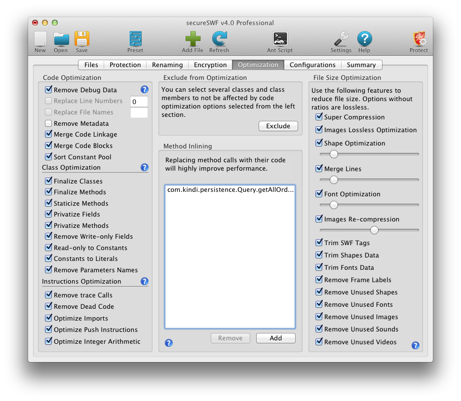The height and width of the screenshot is (401, 461).
Task: Click the Protect shield icon
Action: click(419, 39)
